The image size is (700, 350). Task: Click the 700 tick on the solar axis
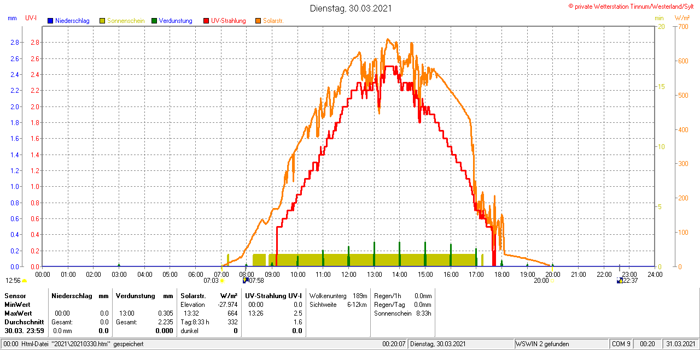682,27
